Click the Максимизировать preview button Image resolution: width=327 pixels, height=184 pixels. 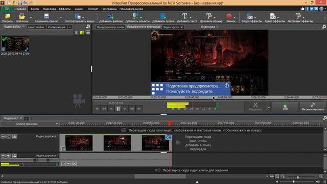click(312, 107)
